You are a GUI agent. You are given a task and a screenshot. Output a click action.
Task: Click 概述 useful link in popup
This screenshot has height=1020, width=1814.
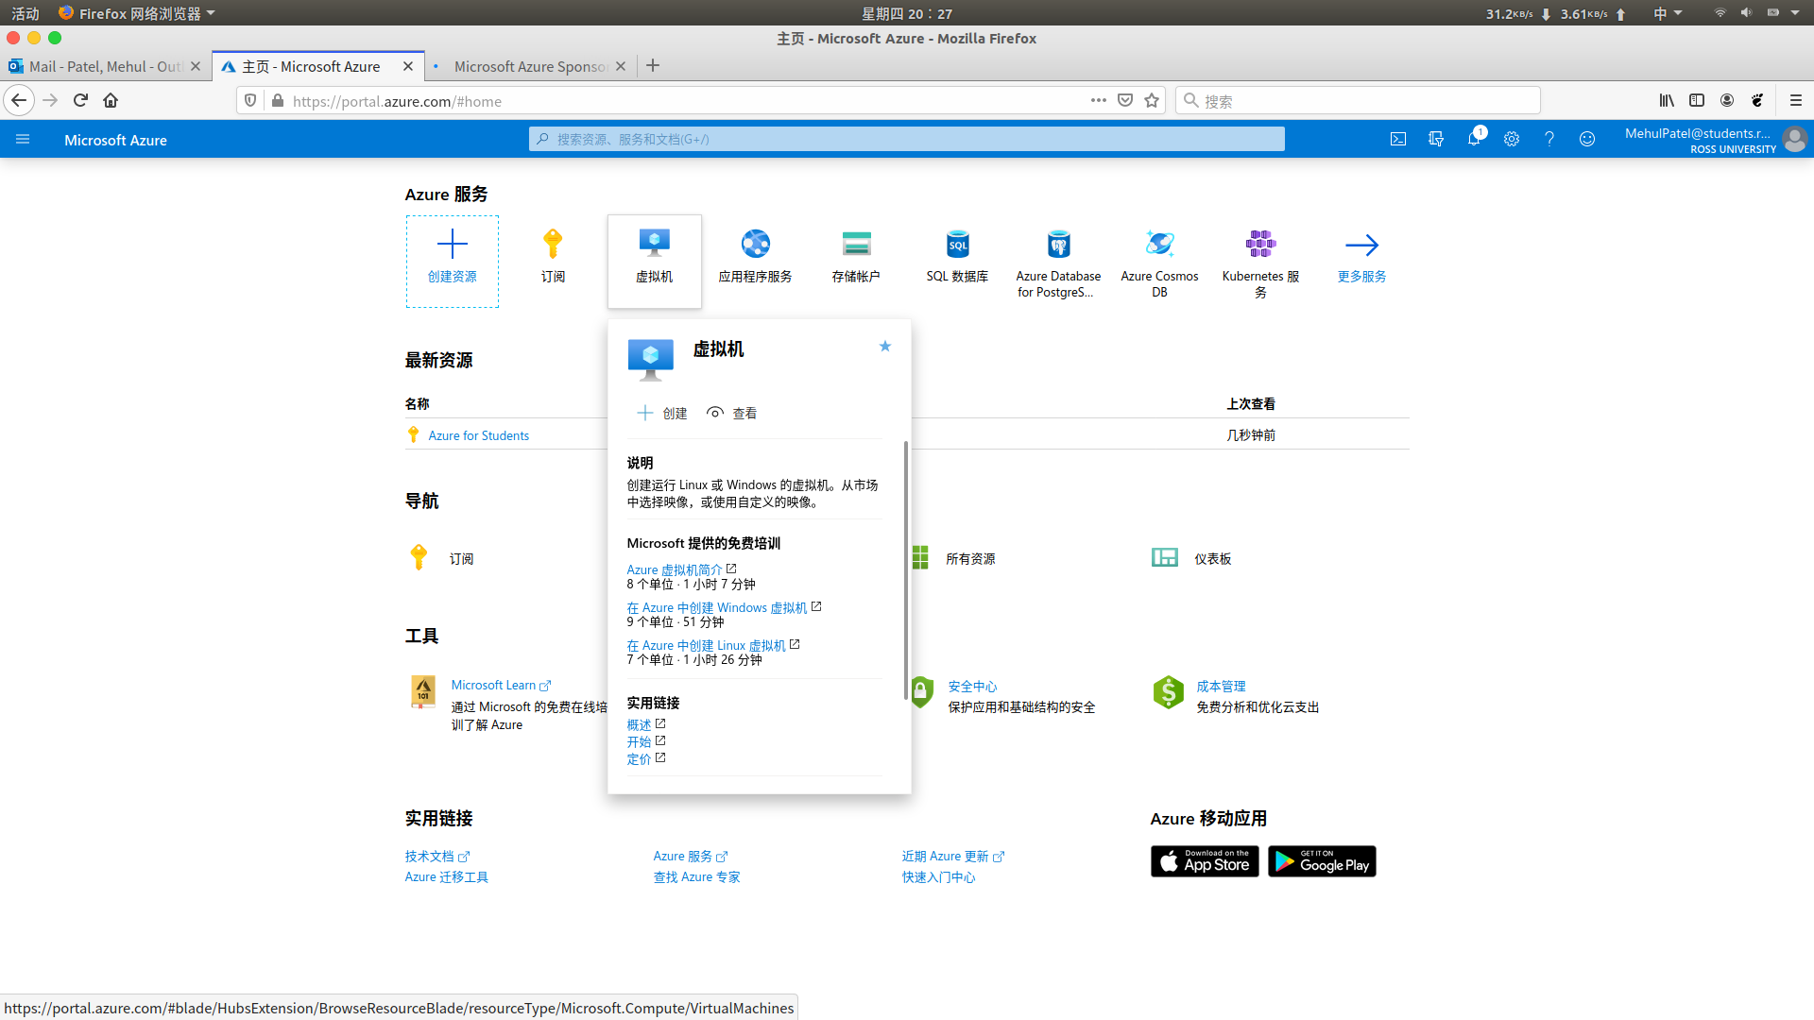639,724
